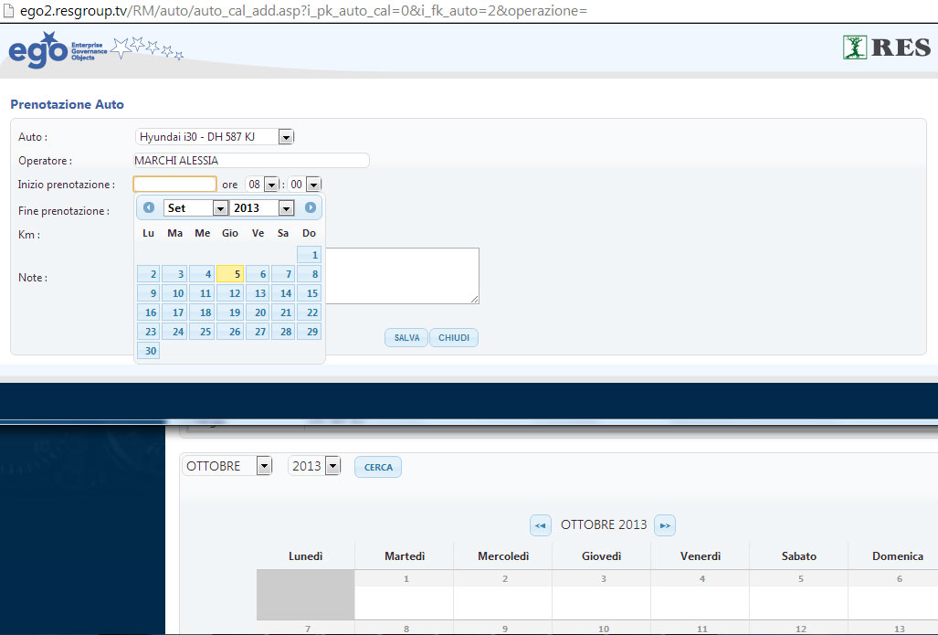Open the month dropdown showing Set

tap(195, 207)
